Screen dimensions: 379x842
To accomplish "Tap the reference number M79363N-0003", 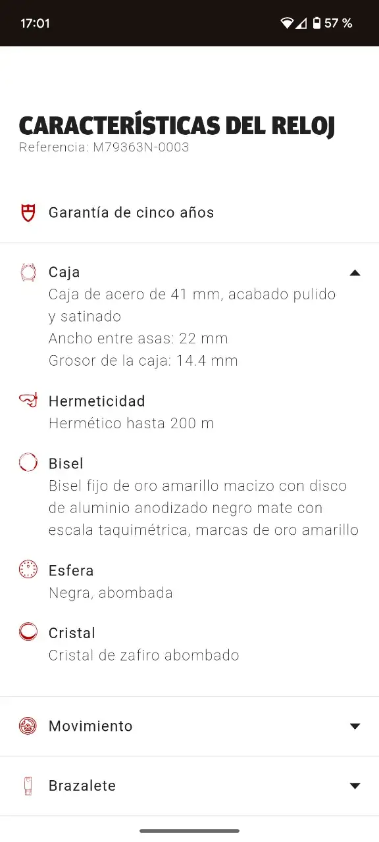I will (x=141, y=147).
